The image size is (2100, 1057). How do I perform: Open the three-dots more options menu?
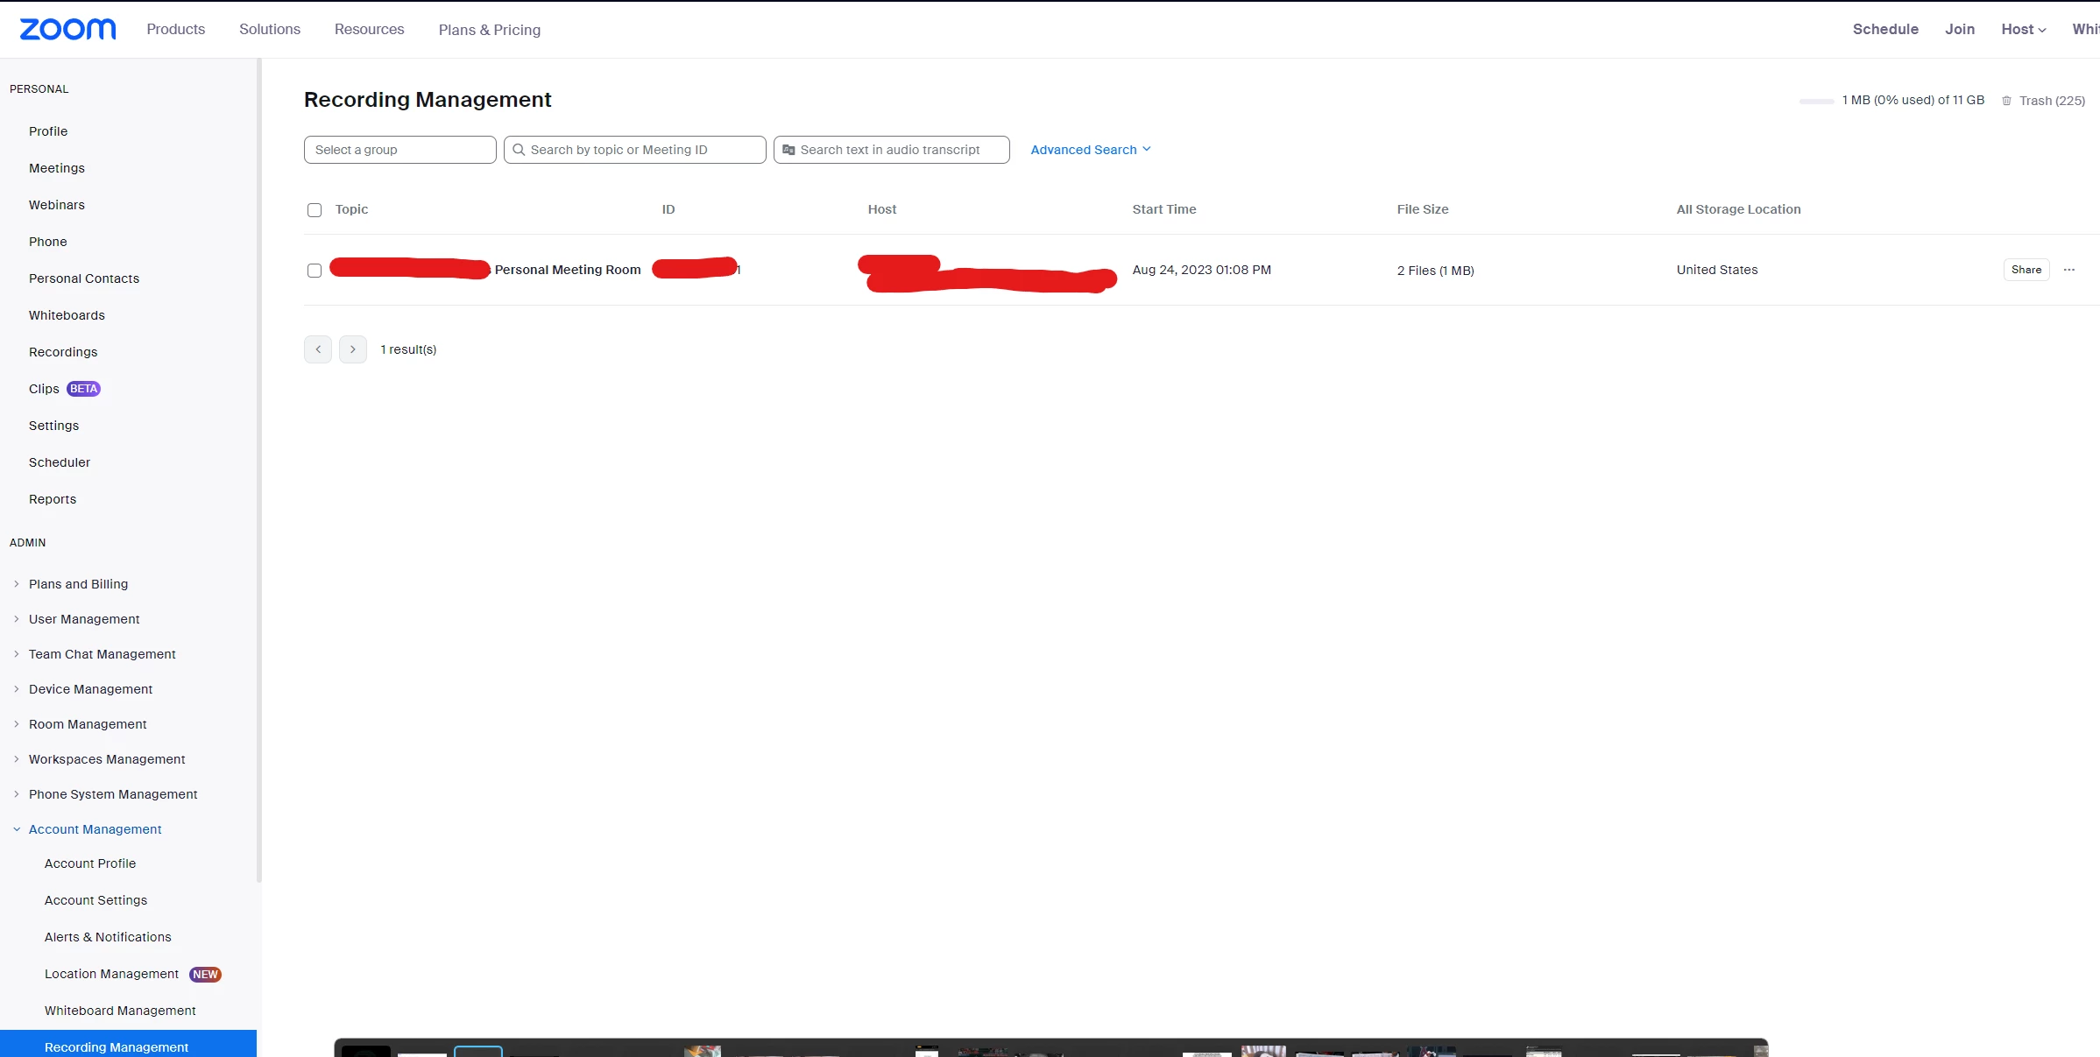pyautogui.click(x=2068, y=270)
